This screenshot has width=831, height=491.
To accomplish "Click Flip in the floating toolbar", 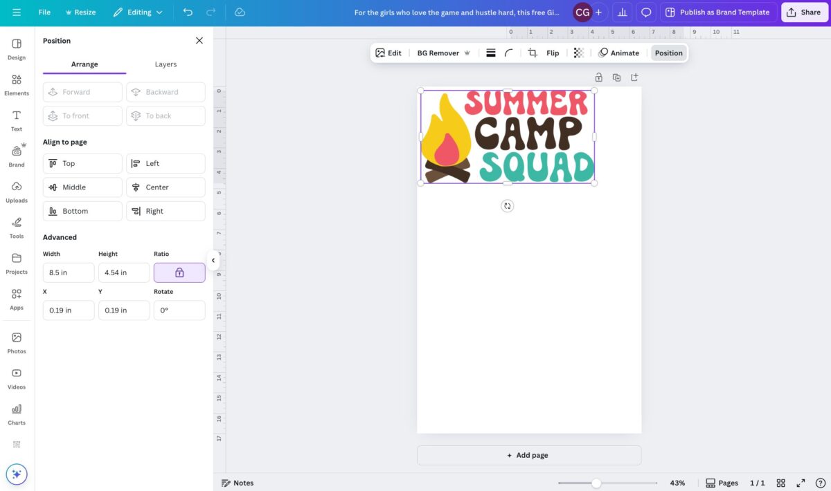I will pos(553,53).
